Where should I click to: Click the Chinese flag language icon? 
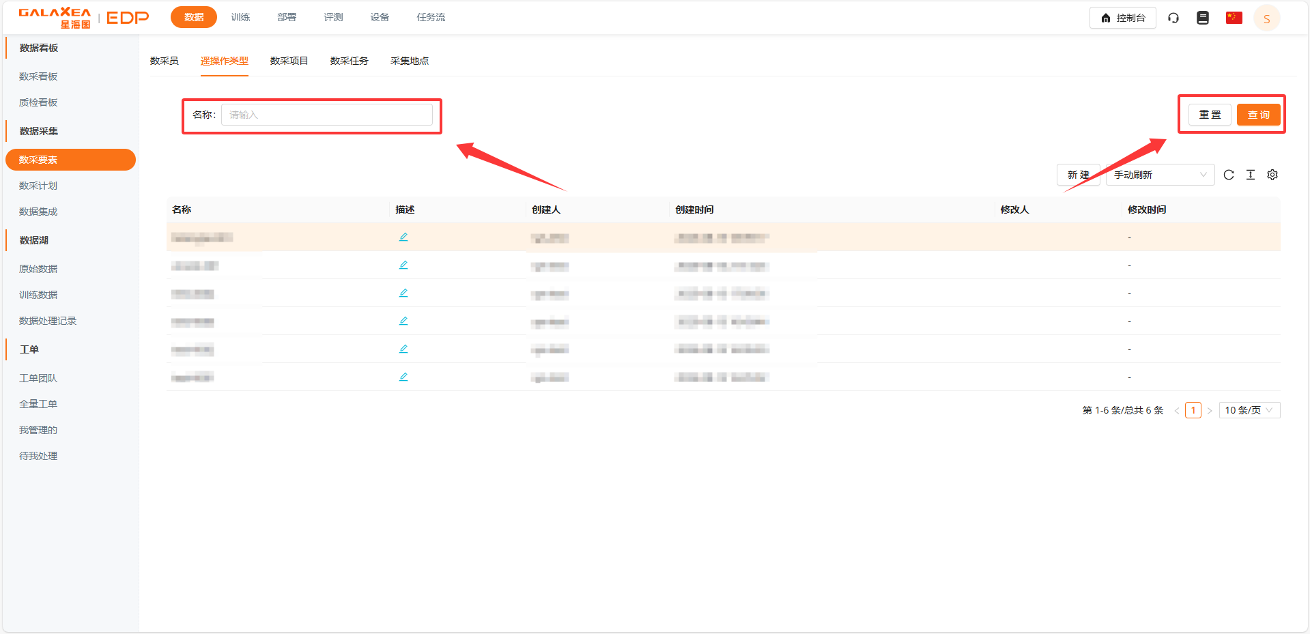tap(1234, 18)
